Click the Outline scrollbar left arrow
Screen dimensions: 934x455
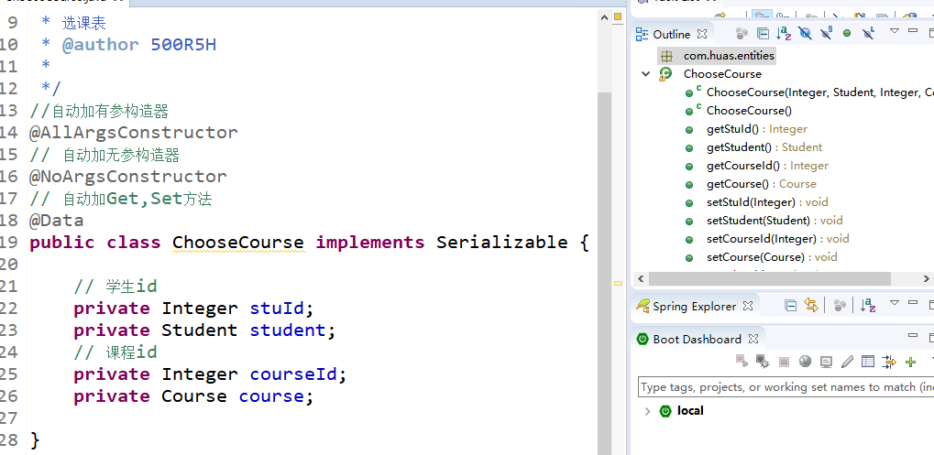[641, 279]
